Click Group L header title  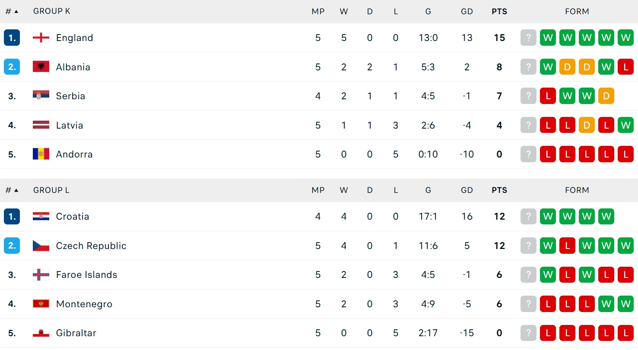tap(51, 190)
